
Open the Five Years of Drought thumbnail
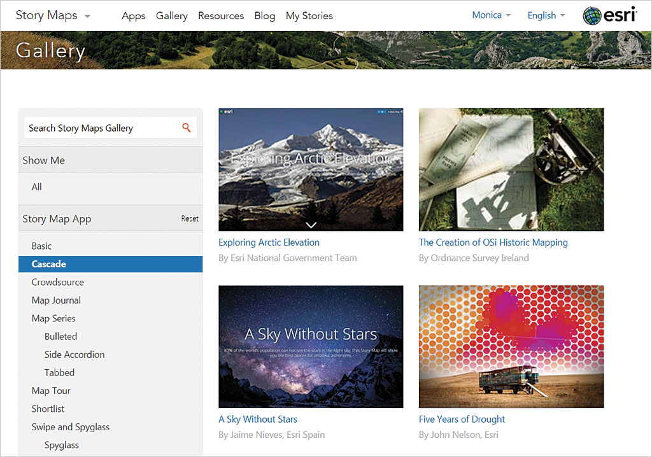point(511,346)
